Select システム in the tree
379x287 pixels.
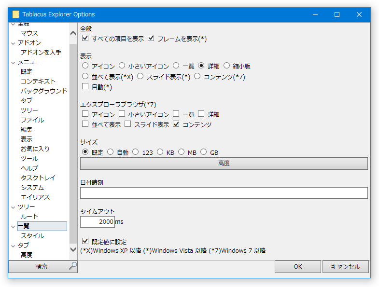(32, 188)
